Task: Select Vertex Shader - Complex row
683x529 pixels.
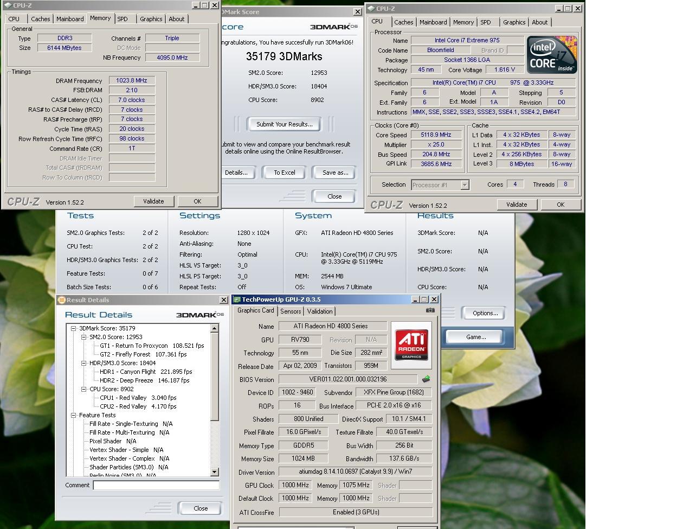Action: (129, 458)
